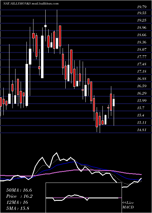Click the 18.66 price axis label

(x=142, y=35)
